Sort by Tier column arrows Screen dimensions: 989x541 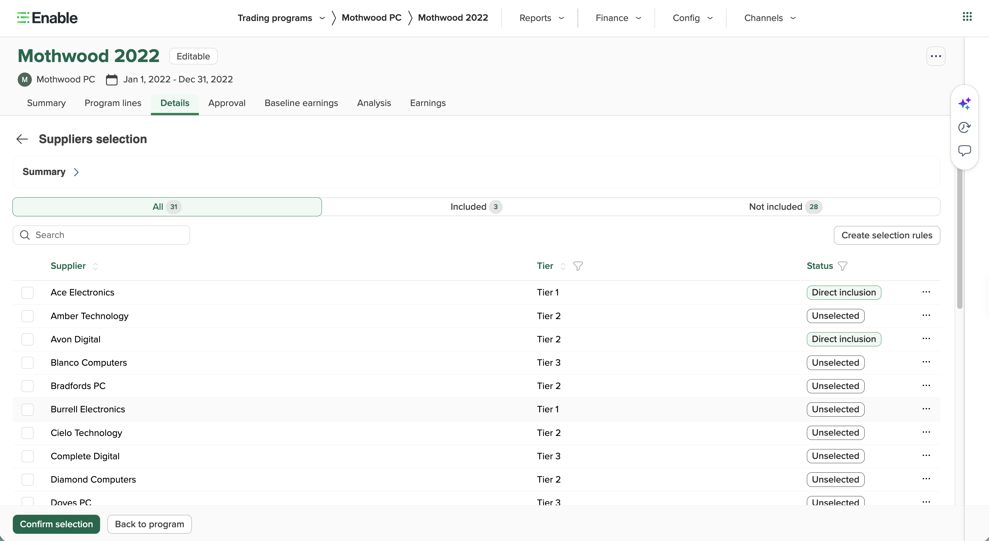[x=563, y=266]
